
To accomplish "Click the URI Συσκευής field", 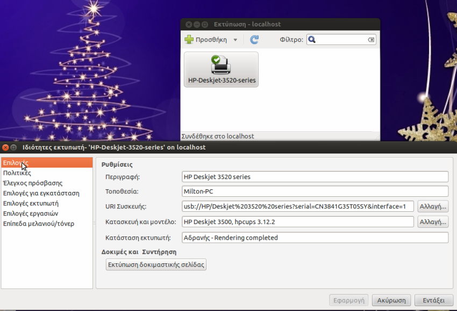I will coord(298,206).
